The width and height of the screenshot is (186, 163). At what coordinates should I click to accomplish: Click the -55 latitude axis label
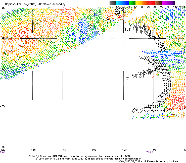click(2, 106)
